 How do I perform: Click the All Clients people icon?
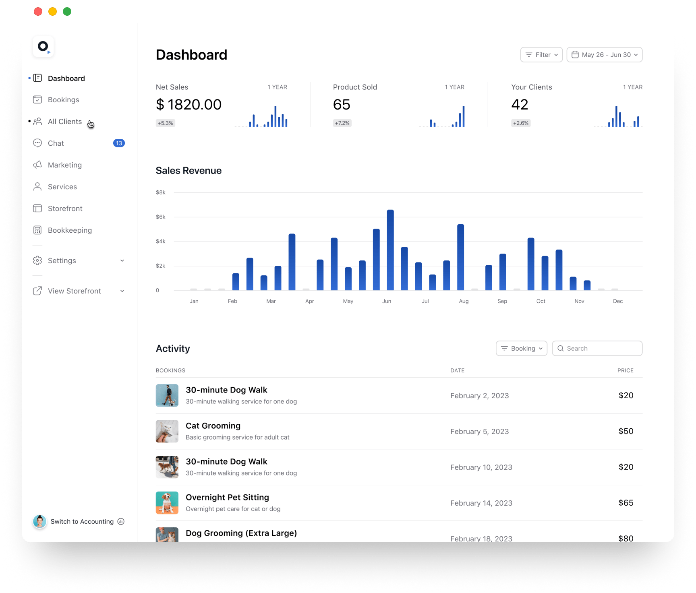(x=37, y=122)
